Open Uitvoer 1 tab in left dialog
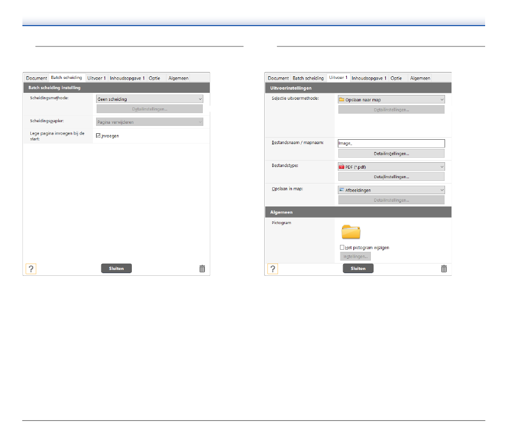Viewport: 507px width, 430px height. click(97, 78)
